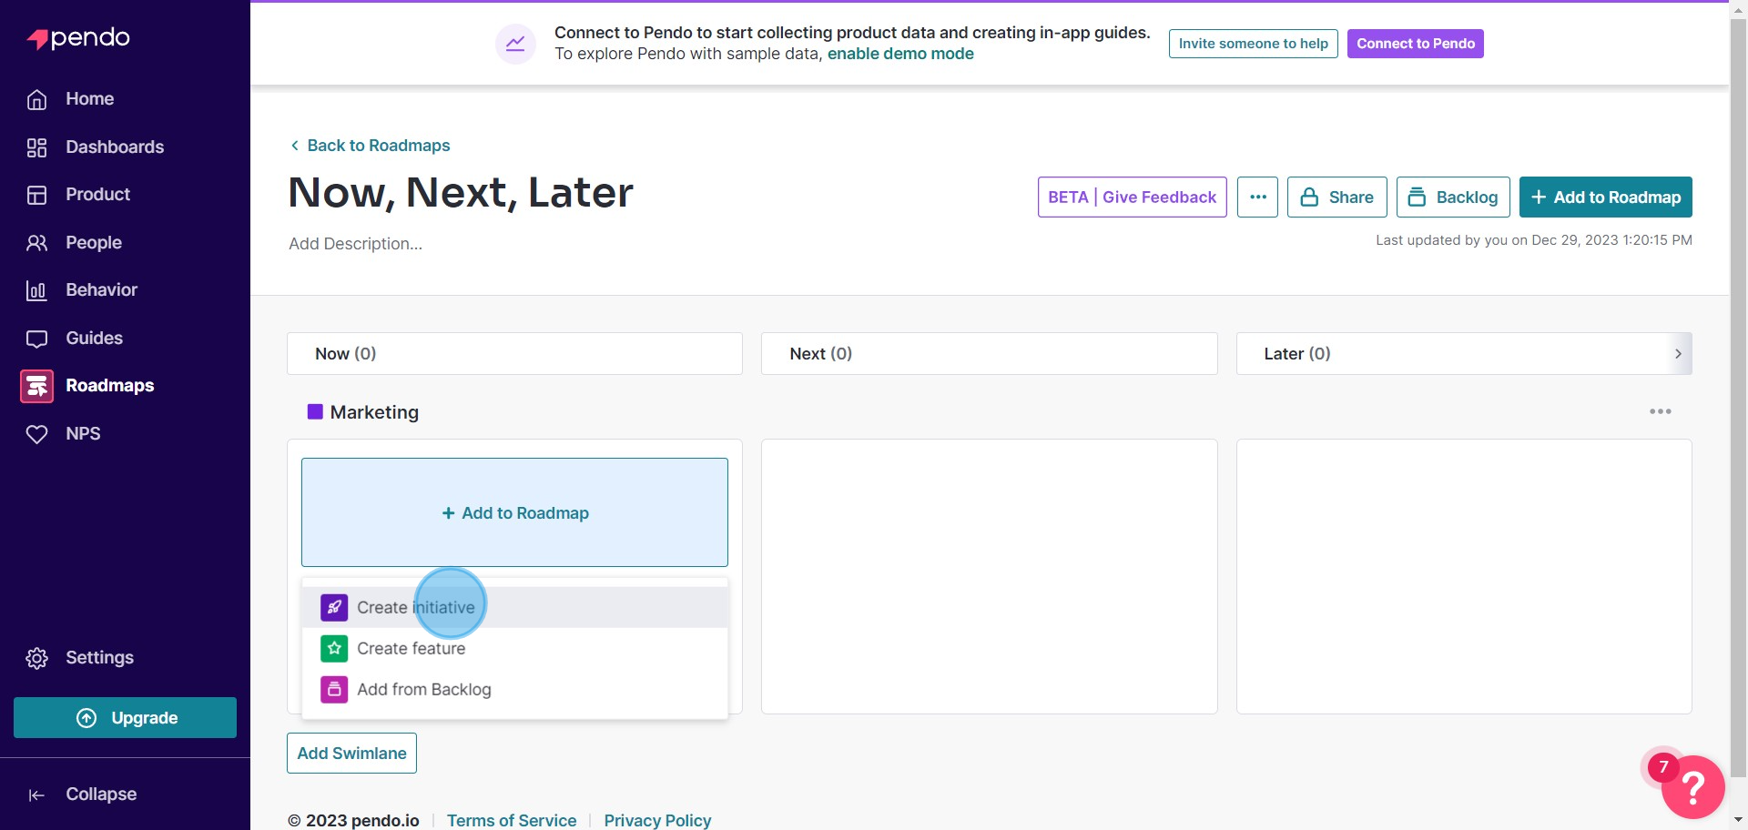
Task: Open NPS via the heart icon
Action: [x=36, y=434]
